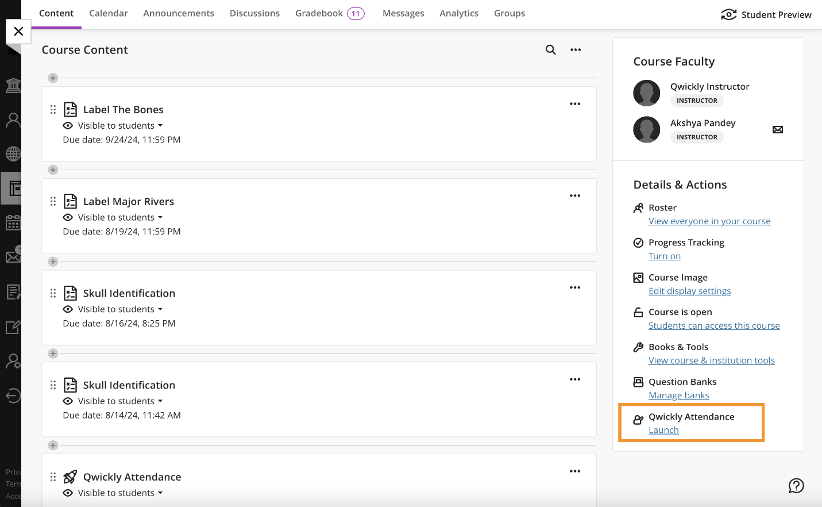Message Akshya Pandey via the envelope icon

pos(778,130)
